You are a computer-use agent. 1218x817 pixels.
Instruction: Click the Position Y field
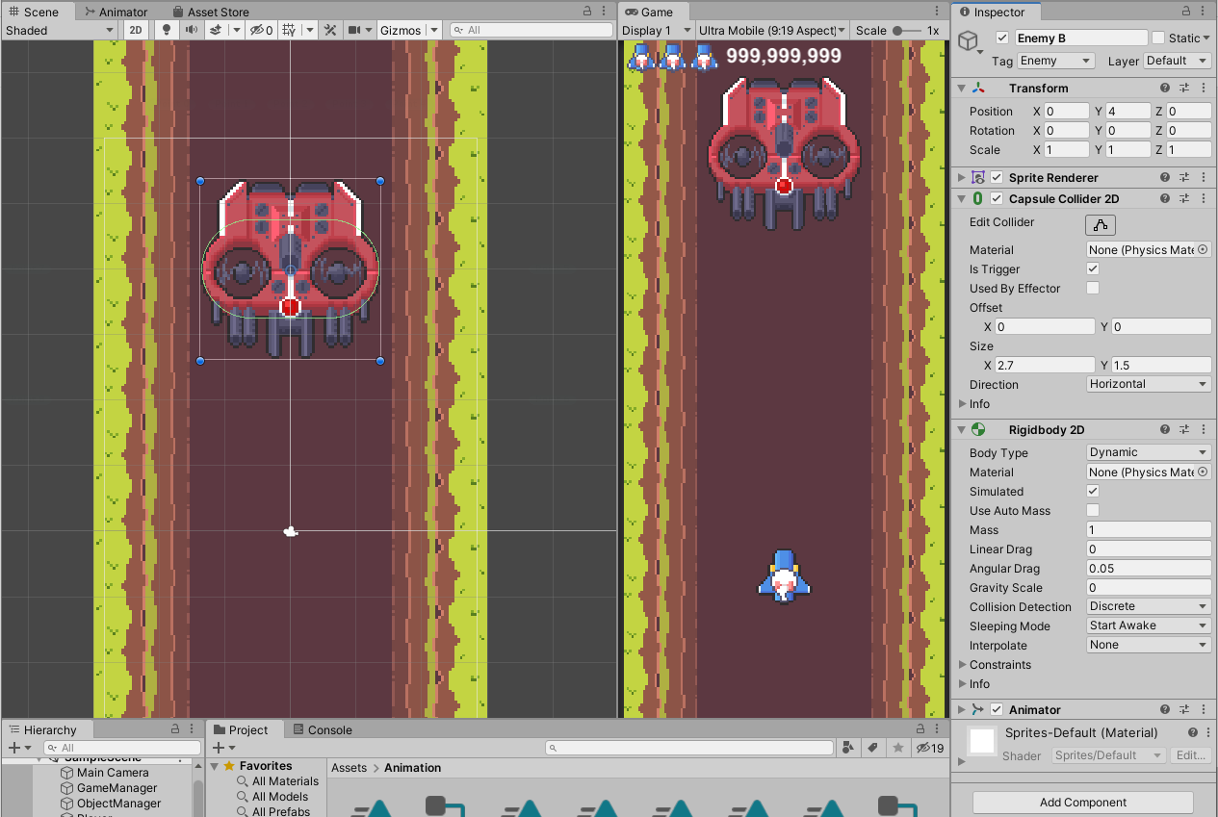coord(1127,111)
